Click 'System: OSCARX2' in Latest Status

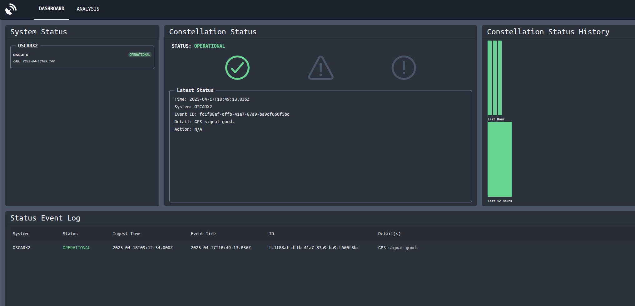[x=193, y=107]
